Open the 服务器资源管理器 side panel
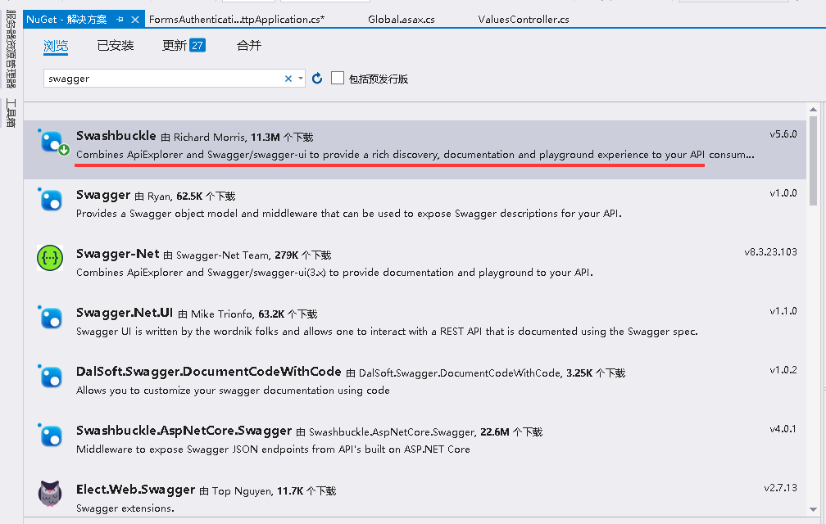 (x=11, y=50)
